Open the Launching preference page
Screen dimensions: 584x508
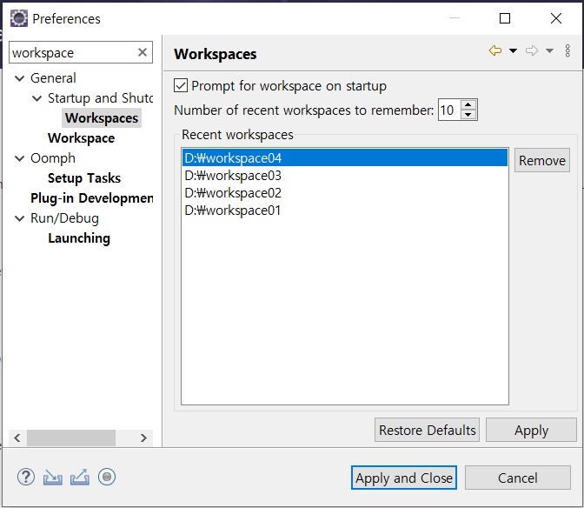click(79, 238)
